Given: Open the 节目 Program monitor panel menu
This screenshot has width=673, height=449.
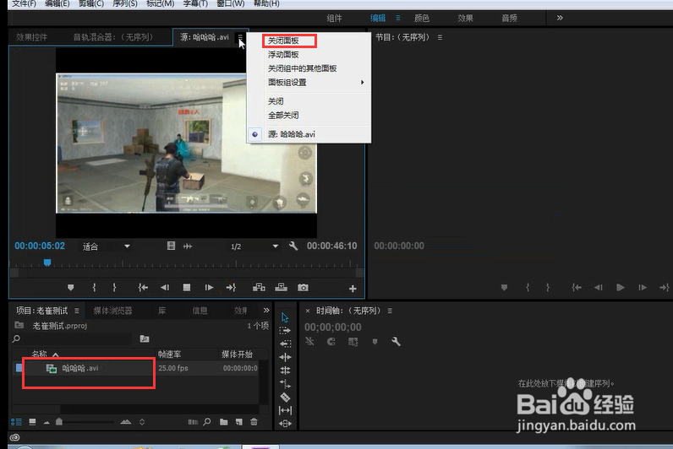Looking at the screenshot, I should tap(440, 37).
